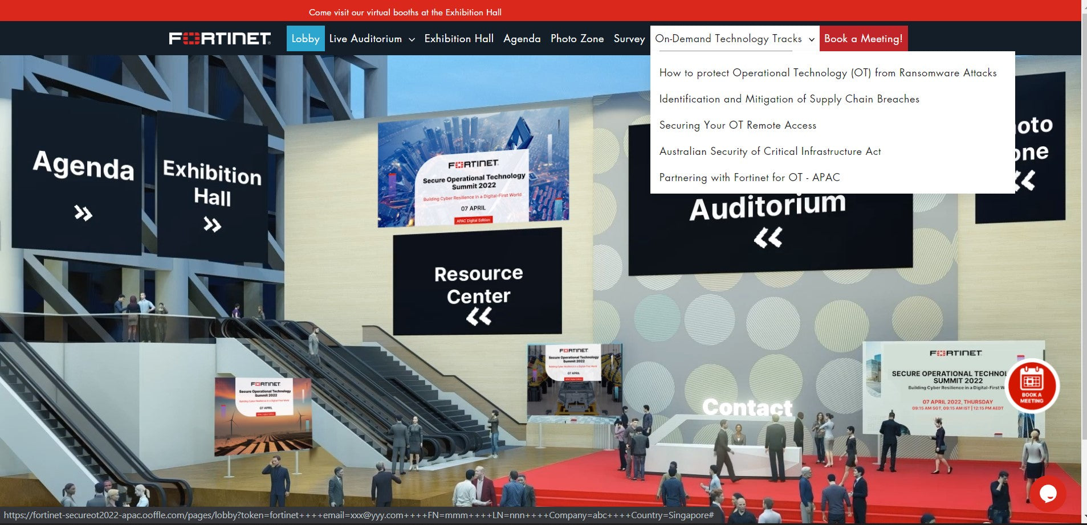
Task: Select Australian Security of Critical Infrastructure Act
Action: 770,151
